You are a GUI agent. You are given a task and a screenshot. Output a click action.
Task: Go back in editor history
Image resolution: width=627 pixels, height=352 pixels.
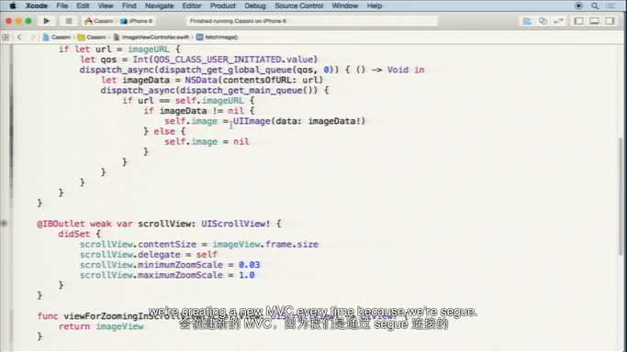click(x=19, y=37)
